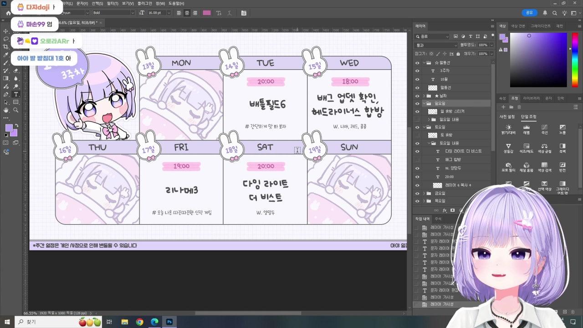Open the Chrome browser from the taskbar
Image resolution: width=583 pixels, height=328 pixels.
139,322
